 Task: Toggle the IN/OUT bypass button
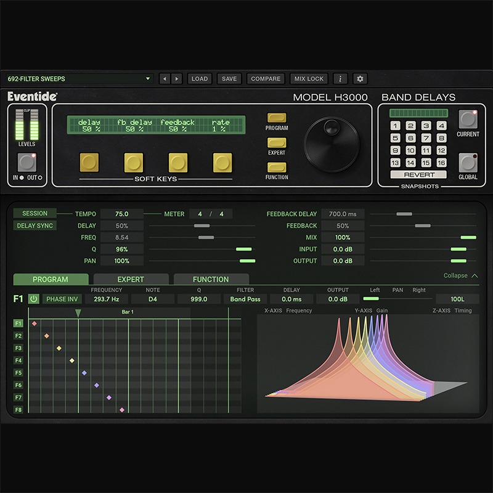pos(27,162)
